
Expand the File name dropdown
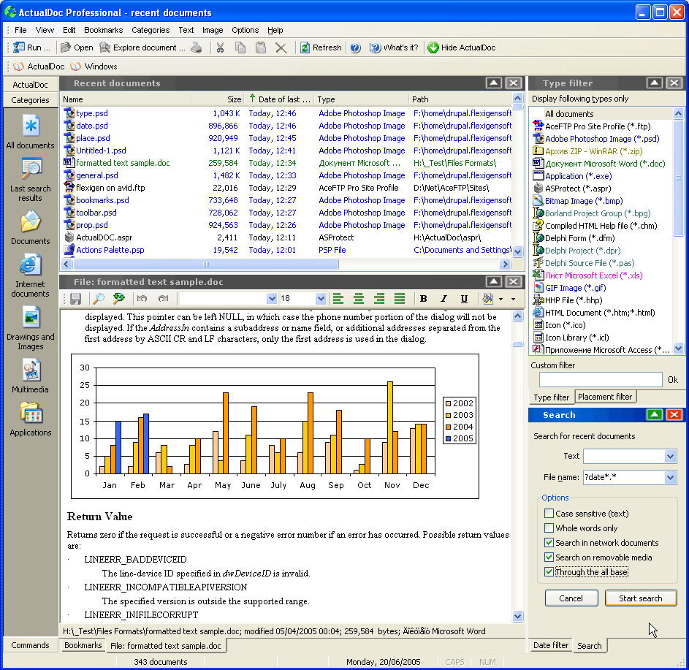tap(670, 477)
